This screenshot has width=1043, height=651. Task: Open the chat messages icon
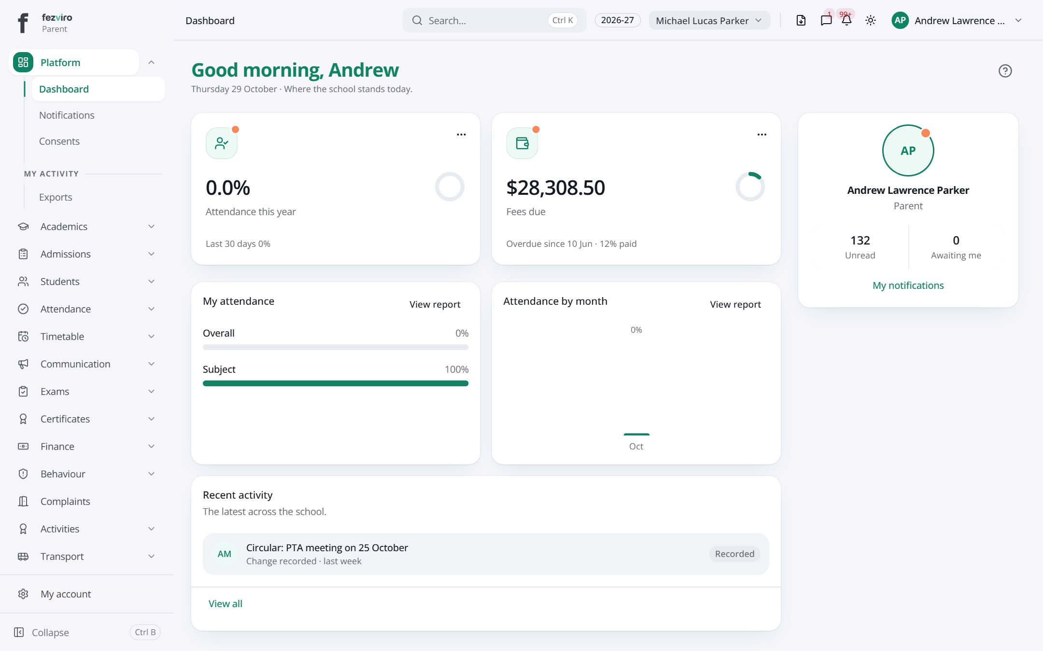coord(826,20)
